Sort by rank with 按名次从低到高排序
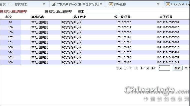The height and width of the screenshot is (106, 190). (x=58, y=12)
